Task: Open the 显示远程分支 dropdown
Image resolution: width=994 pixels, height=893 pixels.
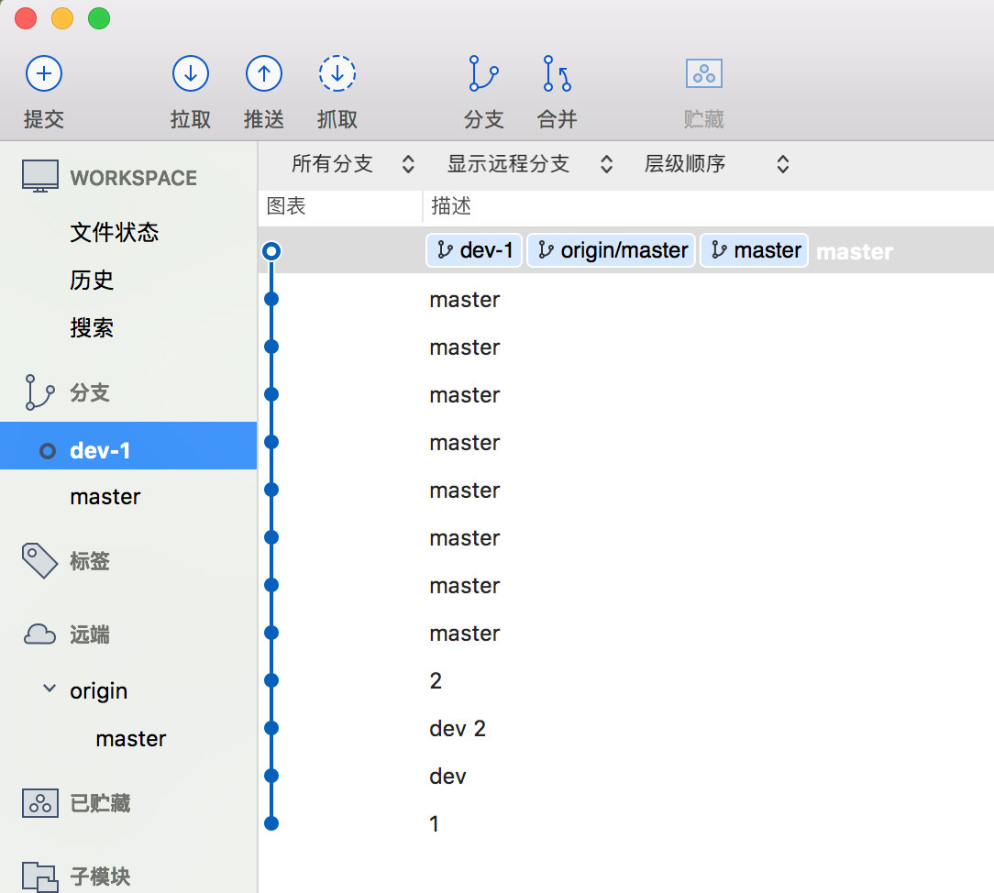Action: [529, 164]
